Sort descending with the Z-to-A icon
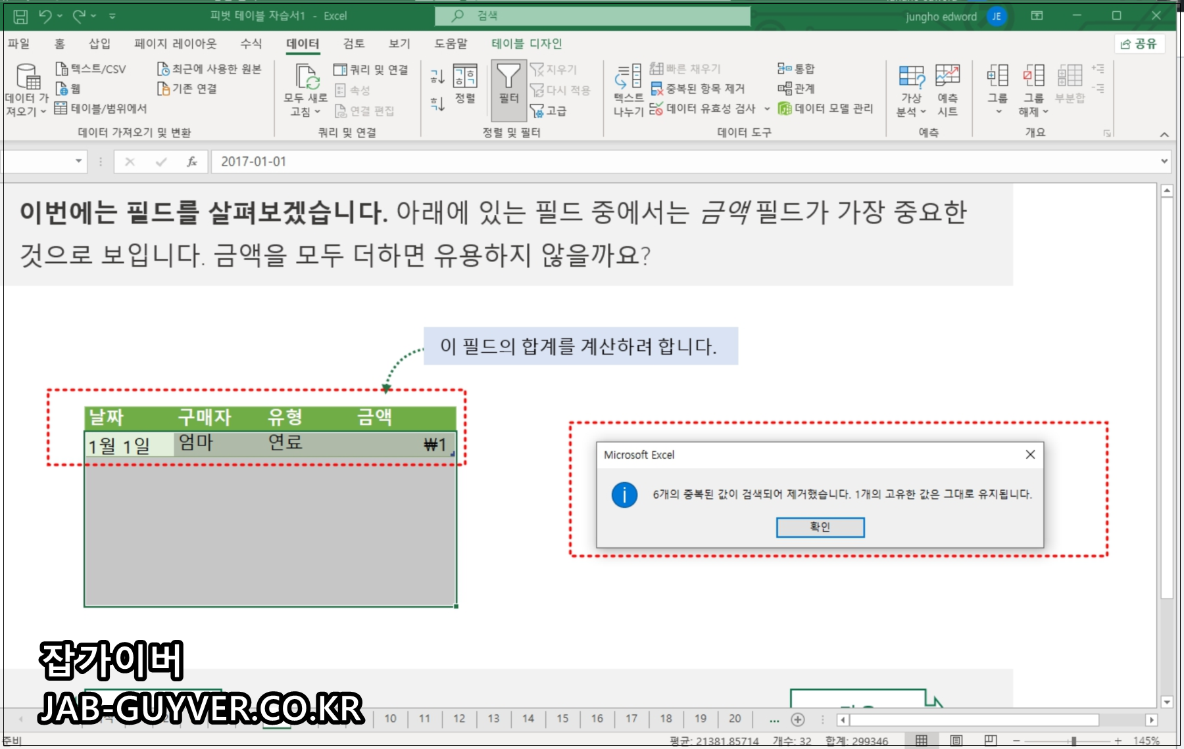This screenshot has height=749, width=1184. [x=437, y=103]
